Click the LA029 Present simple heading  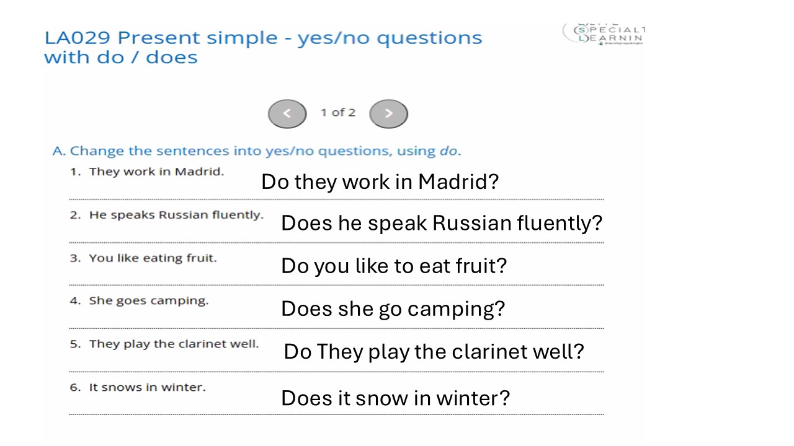(263, 38)
